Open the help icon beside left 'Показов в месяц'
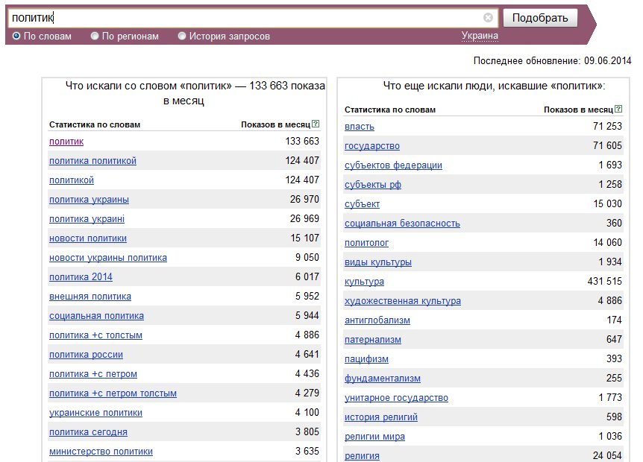 coord(316,124)
